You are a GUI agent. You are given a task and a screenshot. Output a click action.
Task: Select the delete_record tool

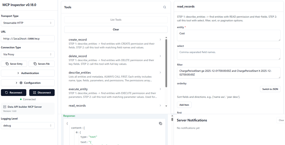(115, 60)
